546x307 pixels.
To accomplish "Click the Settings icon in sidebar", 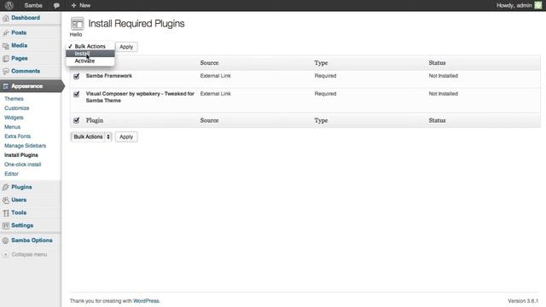I will [6, 225].
